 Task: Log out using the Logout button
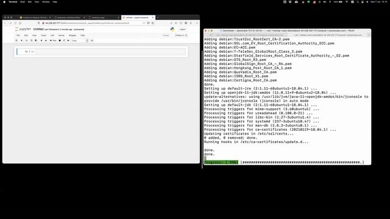click(x=182, y=29)
